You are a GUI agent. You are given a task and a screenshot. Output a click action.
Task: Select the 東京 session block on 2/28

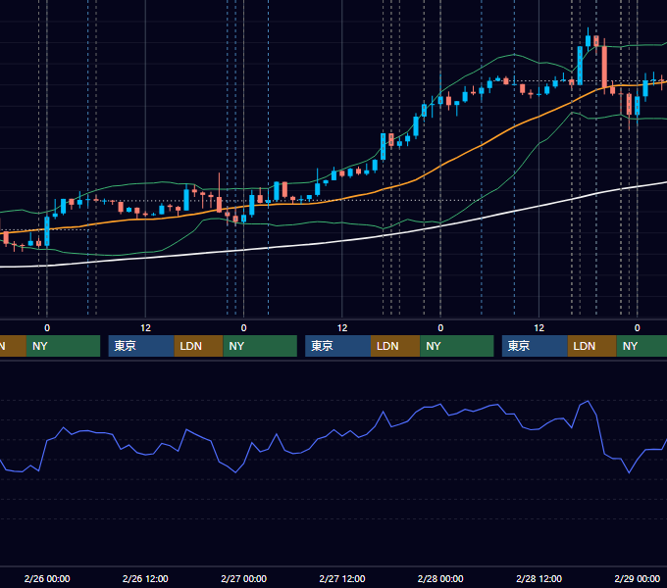(x=535, y=346)
